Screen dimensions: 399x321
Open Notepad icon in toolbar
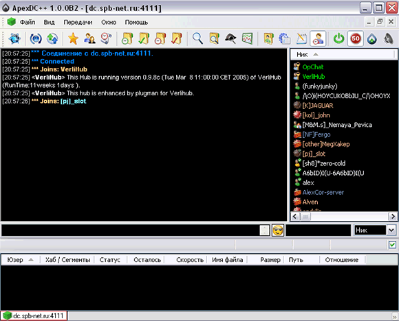coord(301,39)
